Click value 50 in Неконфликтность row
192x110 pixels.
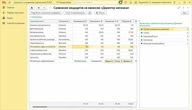pyautogui.click(x=119, y=36)
